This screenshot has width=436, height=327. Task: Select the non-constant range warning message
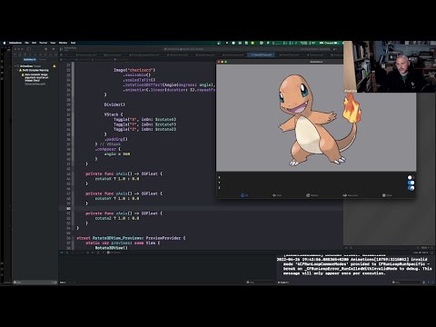[36, 77]
